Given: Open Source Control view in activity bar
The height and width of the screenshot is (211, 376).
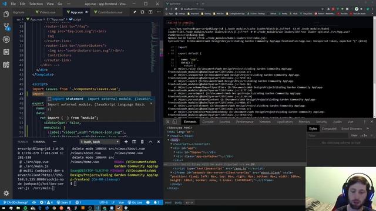Looking at the screenshot, I should 6,26.
